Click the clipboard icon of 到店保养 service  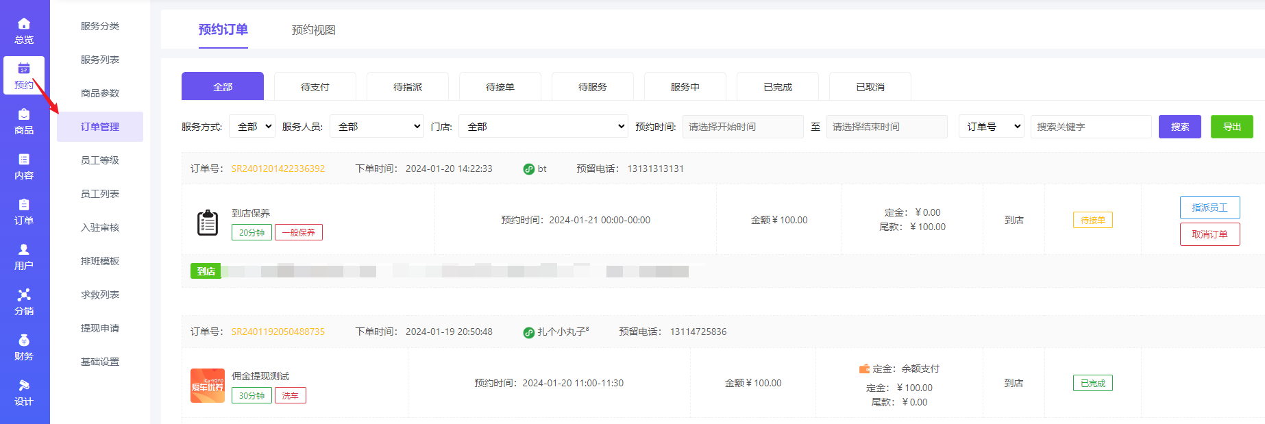(x=208, y=223)
